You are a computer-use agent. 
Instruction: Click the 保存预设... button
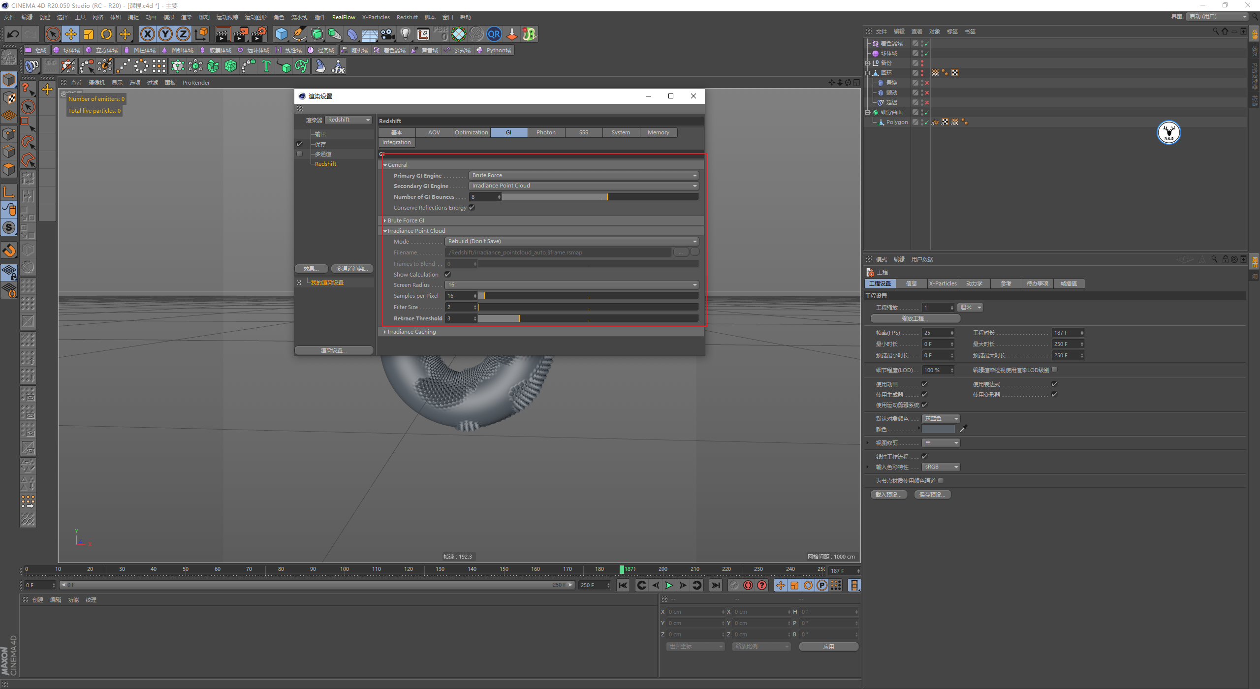coord(932,495)
